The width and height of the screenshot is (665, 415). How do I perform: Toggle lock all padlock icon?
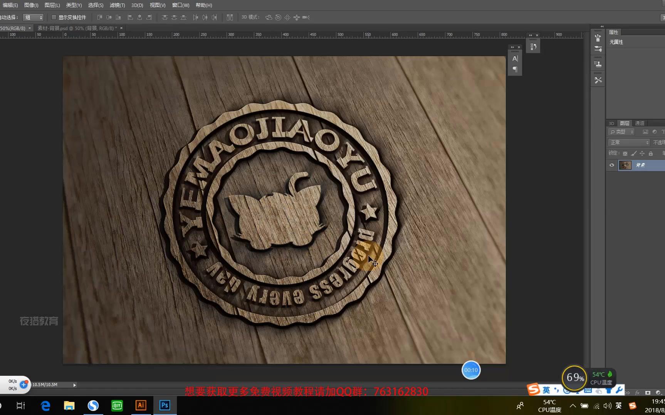(x=651, y=153)
